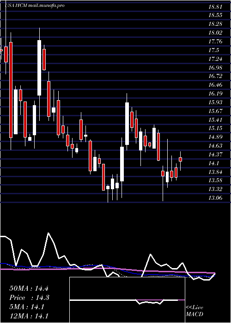Screen dimensions: 231x323
Task: Click the 13.84 price axis label
Action: click(x=215, y=172)
